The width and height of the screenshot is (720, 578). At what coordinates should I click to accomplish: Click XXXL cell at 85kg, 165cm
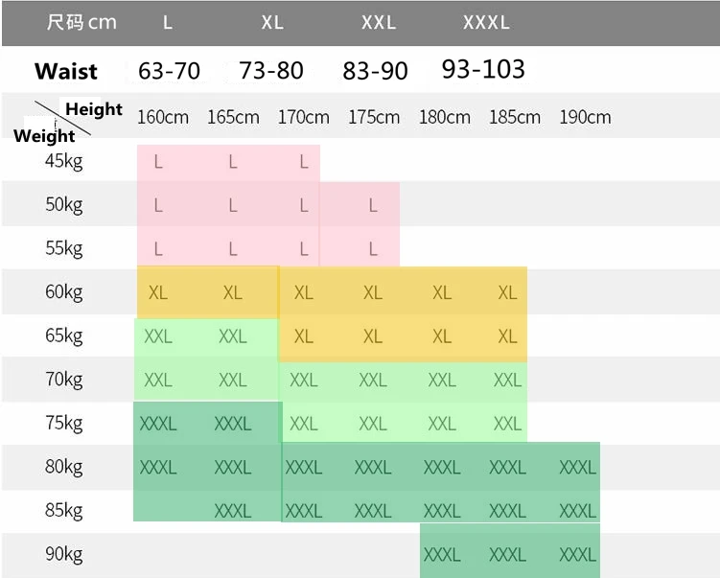click(233, 511)
